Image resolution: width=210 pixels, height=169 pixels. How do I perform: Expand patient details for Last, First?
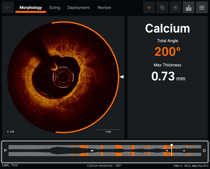10,165
